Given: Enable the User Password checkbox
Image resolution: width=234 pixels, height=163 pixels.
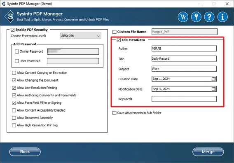Looking at the screenshot, I should coord(17,61).
